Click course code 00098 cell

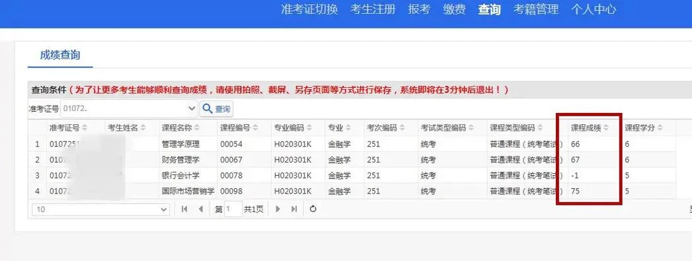(x=244, y=192)
